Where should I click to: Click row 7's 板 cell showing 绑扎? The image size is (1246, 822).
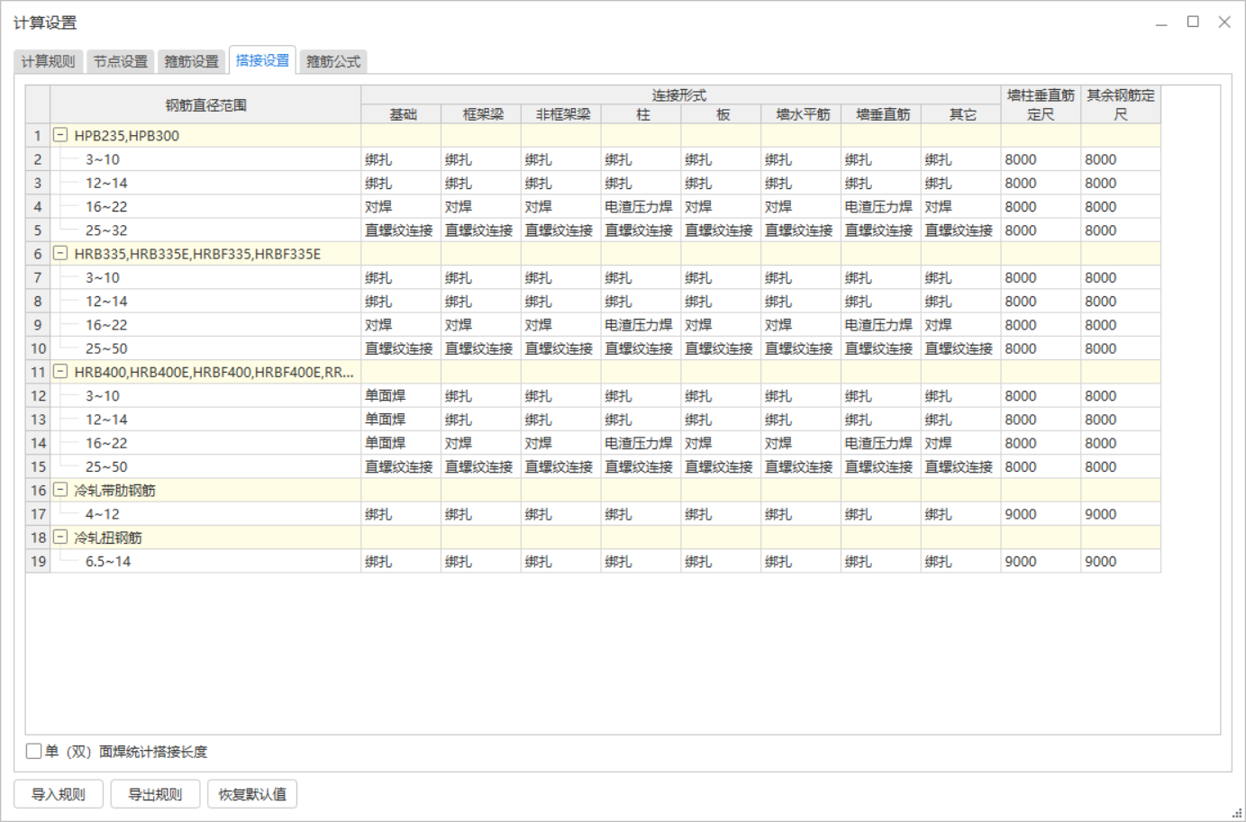click(721, 277)
